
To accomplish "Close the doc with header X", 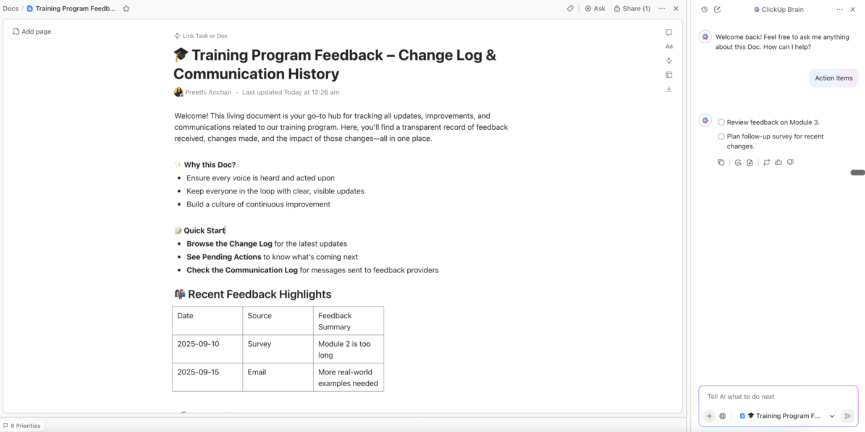I will coord(676,9).
